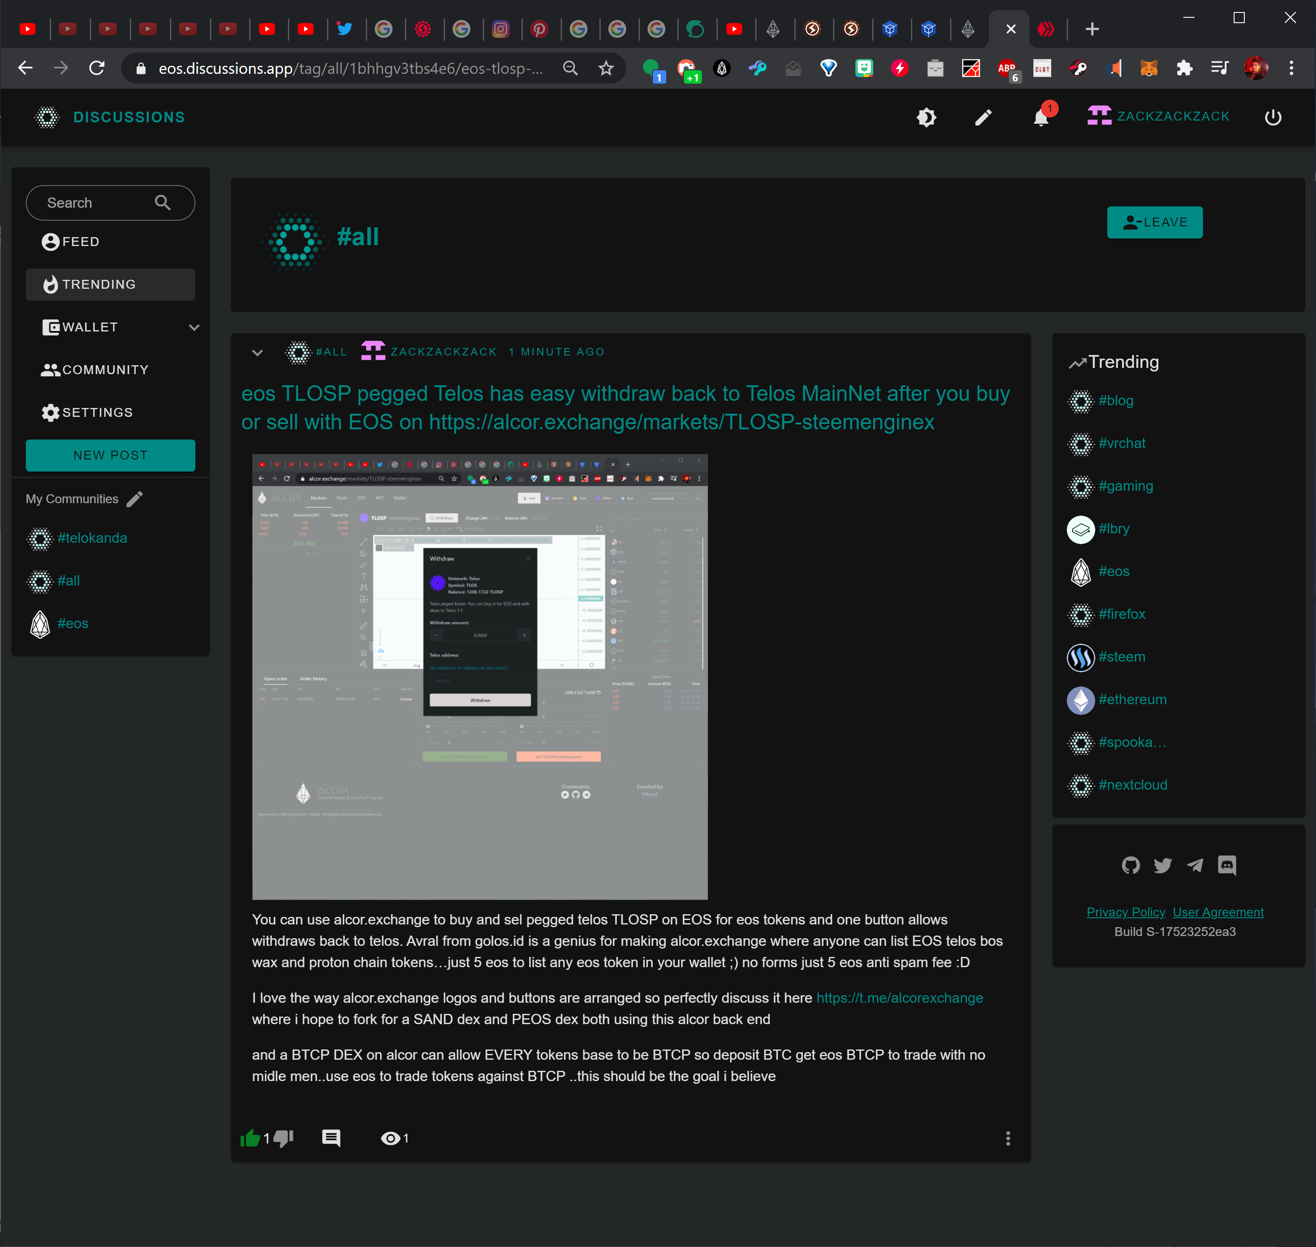Image resolution: width=1316 pixels, height=1247 pixels.
Task: Open the notifications bell
Action: click(1041, 117)
